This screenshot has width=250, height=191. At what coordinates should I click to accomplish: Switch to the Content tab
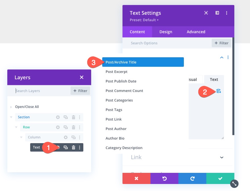point(137,32)
